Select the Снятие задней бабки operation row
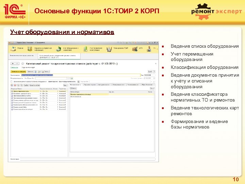Viewport: 245px width, 184px height. (x=39, y=107)
